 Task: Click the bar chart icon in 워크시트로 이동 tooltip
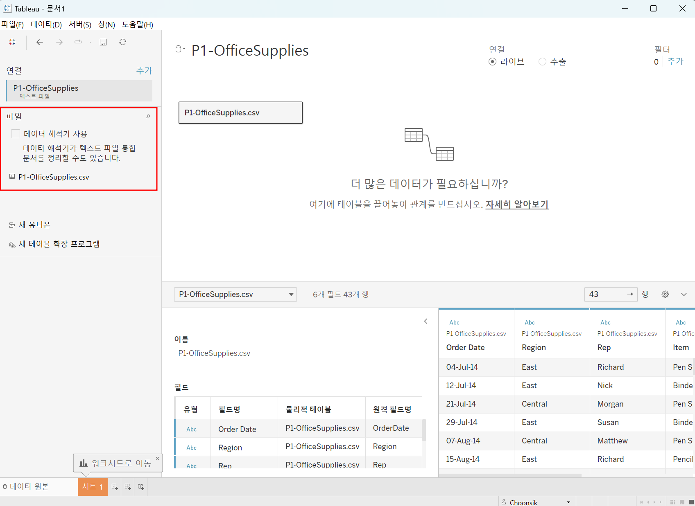(84, 463)
